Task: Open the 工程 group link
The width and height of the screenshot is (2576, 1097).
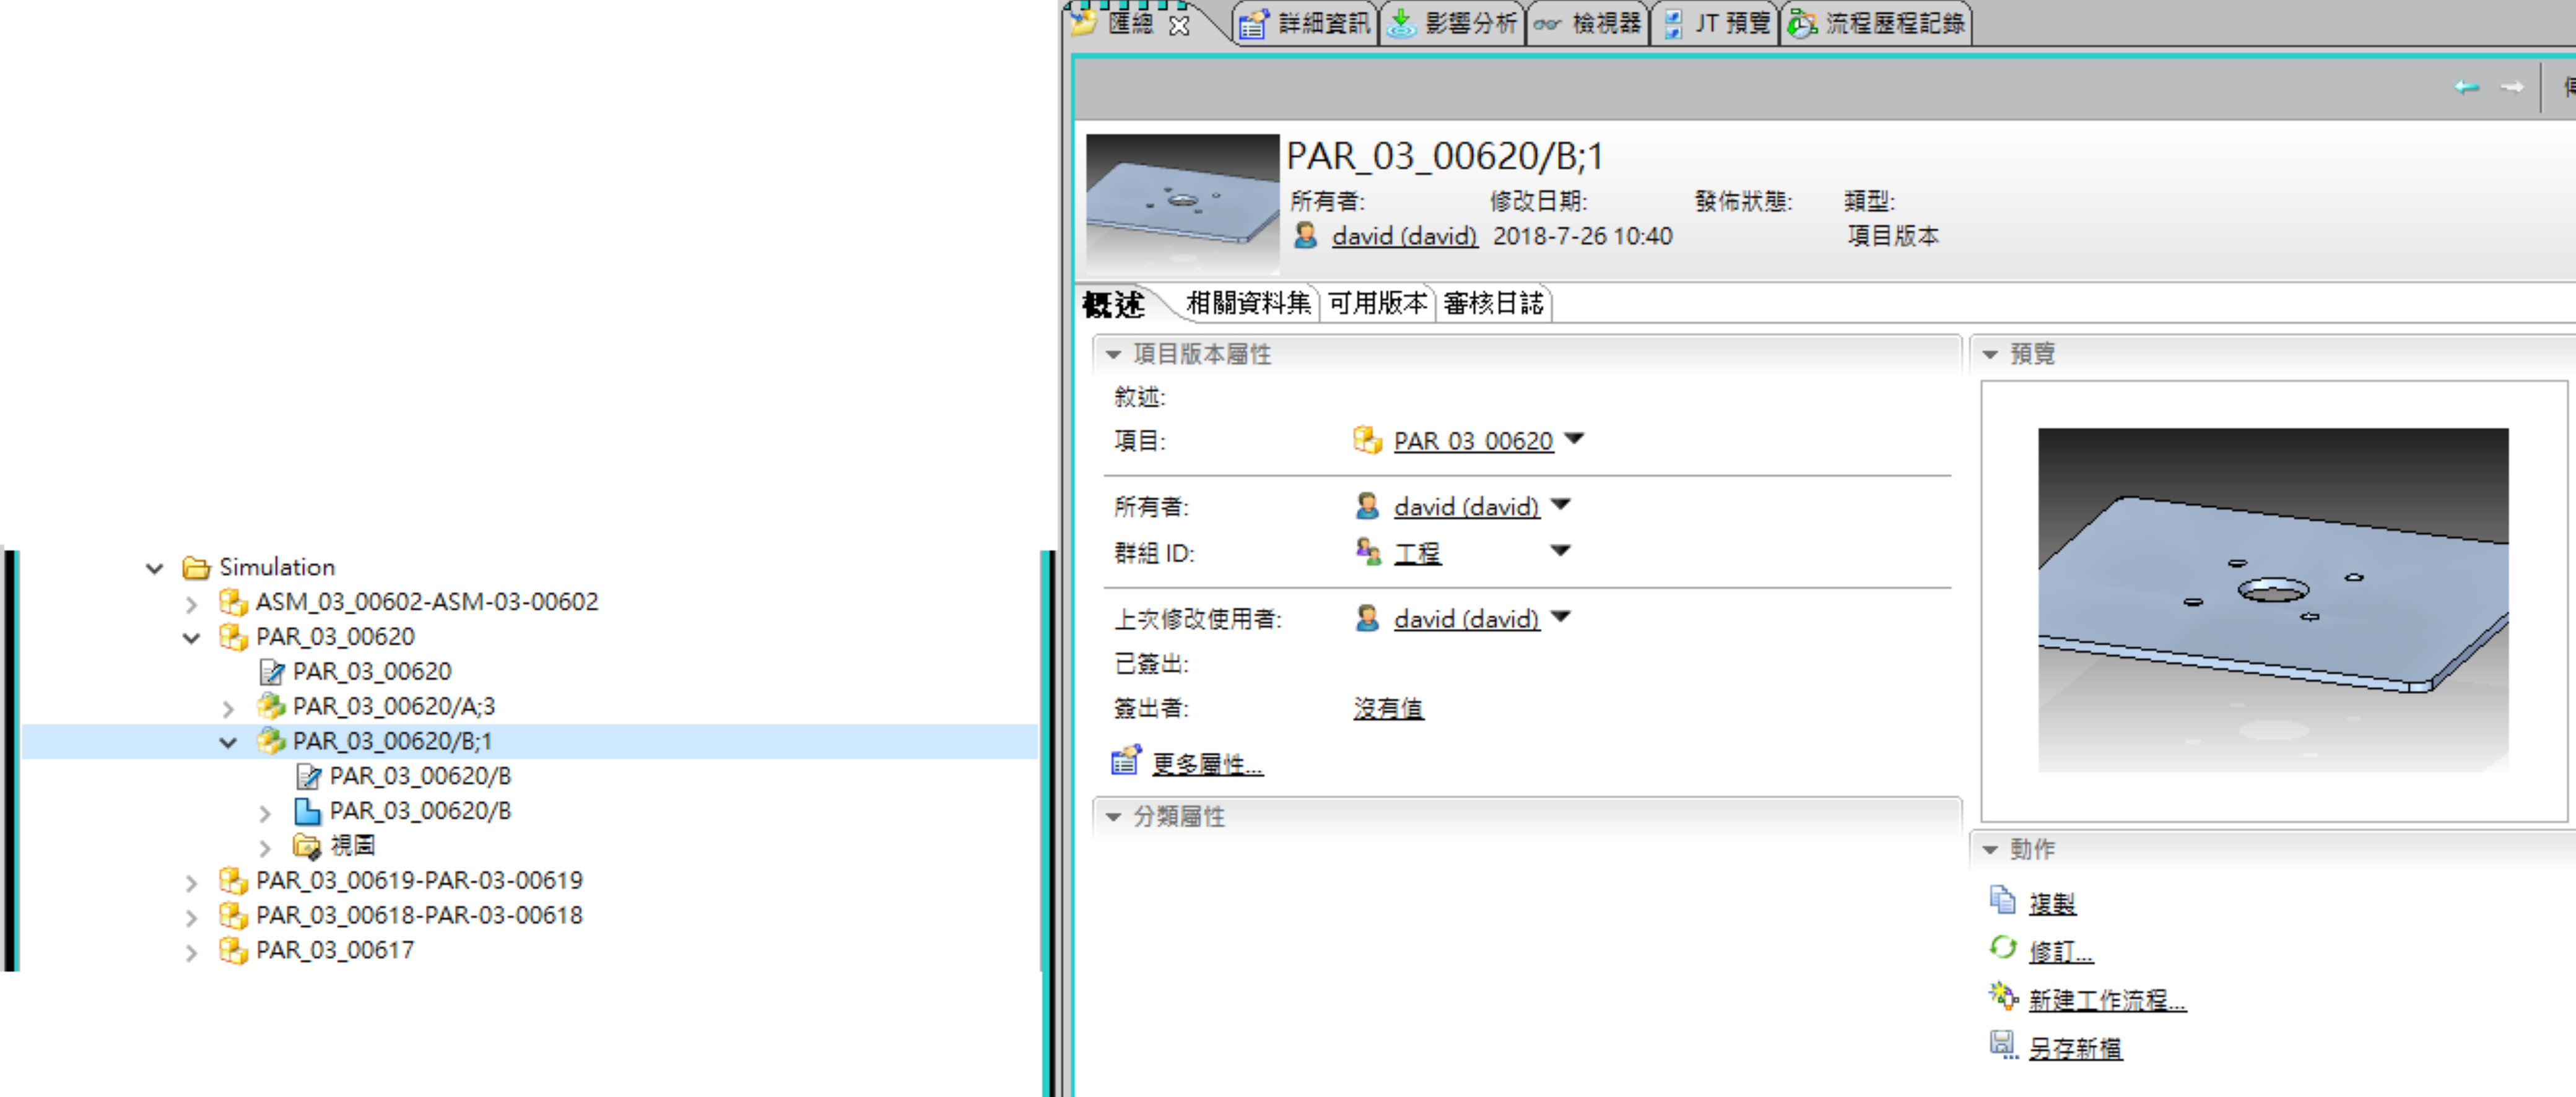Action: [1417, 553]
